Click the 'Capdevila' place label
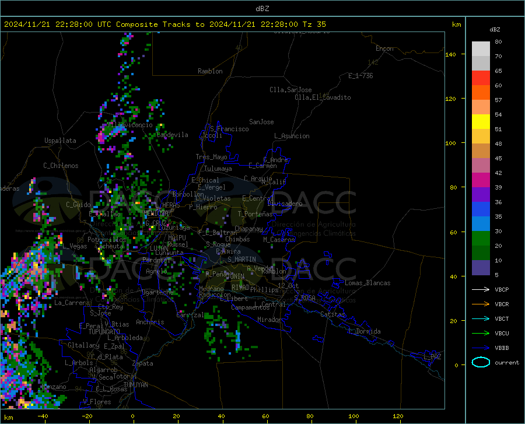 coord(172,135)
